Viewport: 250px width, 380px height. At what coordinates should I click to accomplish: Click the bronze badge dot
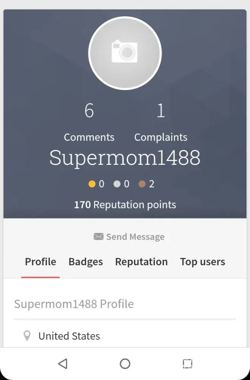point(142,184)
